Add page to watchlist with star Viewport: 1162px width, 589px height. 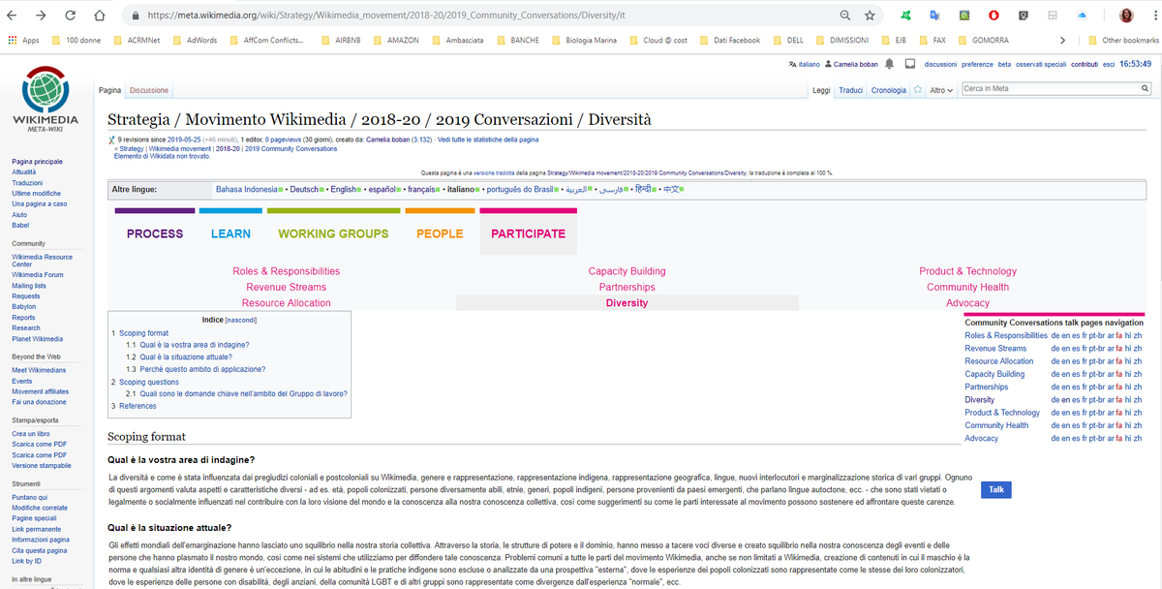pos(918,90)
